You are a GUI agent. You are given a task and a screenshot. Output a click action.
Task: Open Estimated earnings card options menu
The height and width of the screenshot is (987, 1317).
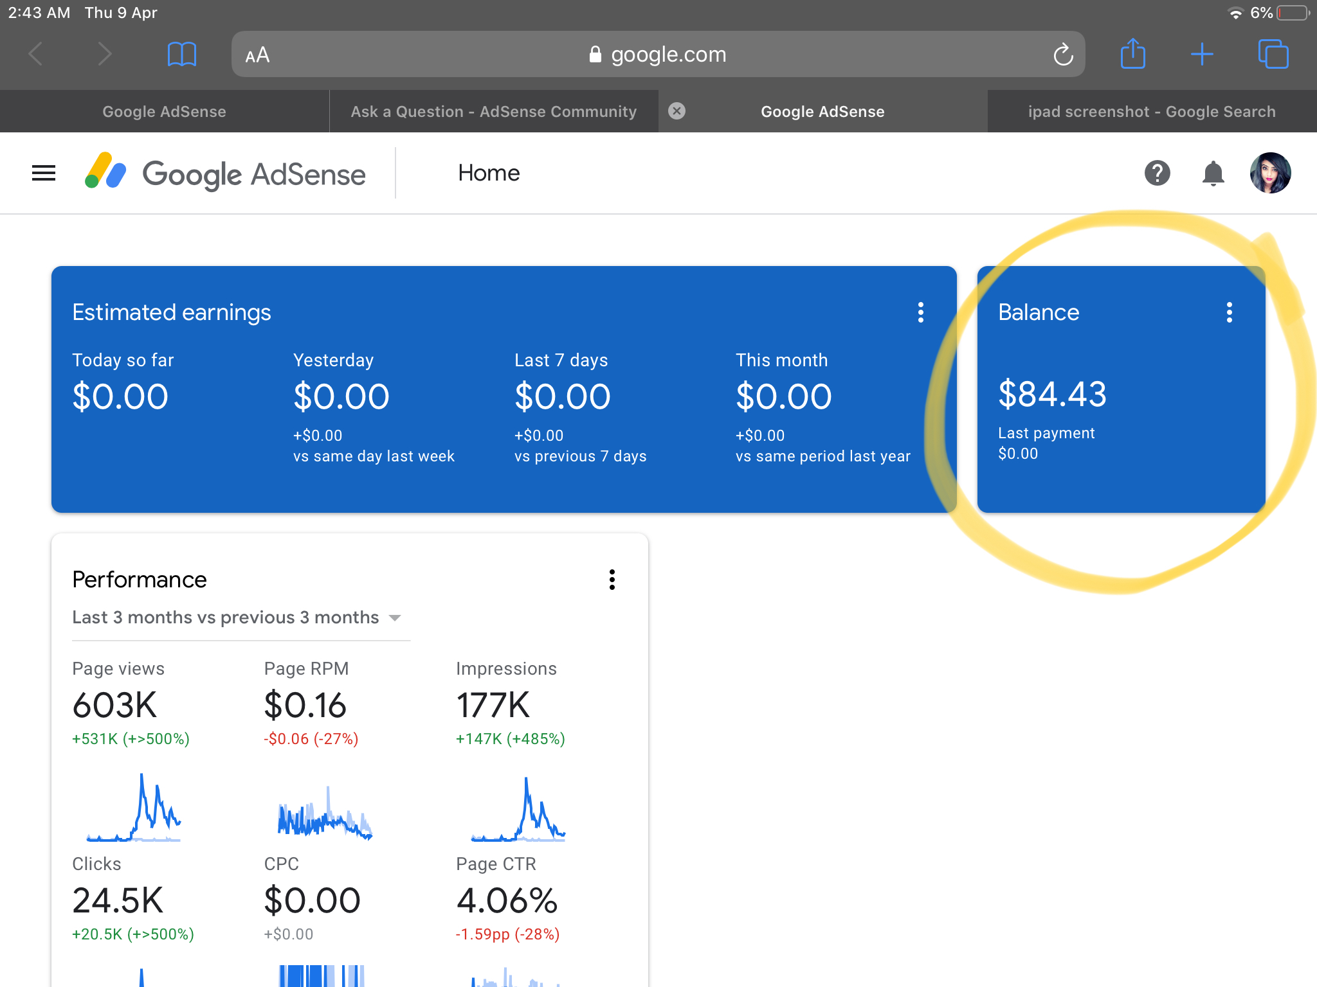pyautogui.click(x=920, y=312)
